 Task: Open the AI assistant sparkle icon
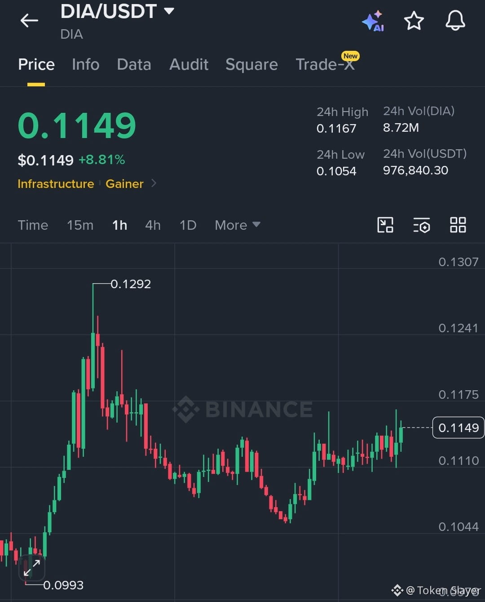click(373, 21)
